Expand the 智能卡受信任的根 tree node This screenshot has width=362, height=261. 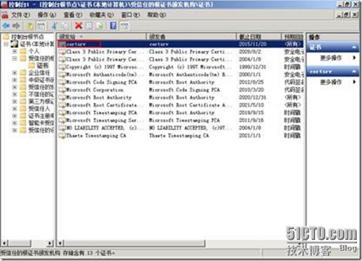pyautogui.click(x=14, y=123)
